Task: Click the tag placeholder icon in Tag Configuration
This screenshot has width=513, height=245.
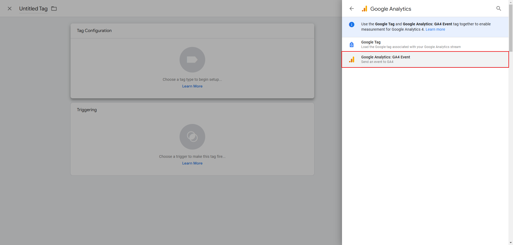Action: [x=192, y=60]
